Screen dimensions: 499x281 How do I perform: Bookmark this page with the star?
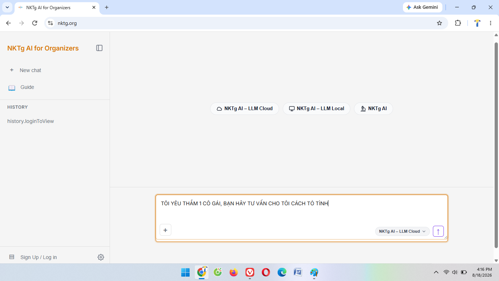pyautogui.click(x=439, y=23)
